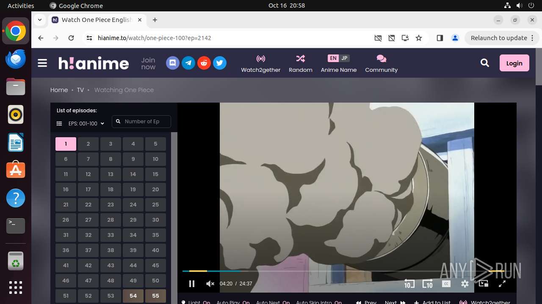Toggle Auto Skip Intro setting
The width and height of the screenshot is (542, 304).
319,302
